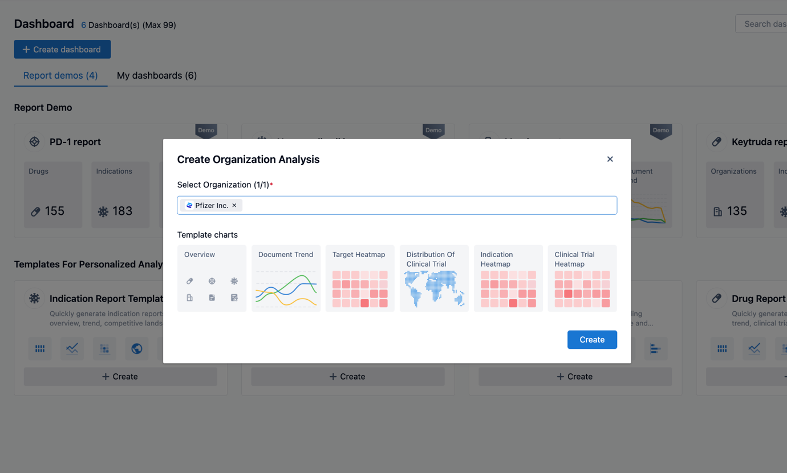This screenshot has width=787, height=473.
Task: Click the globe icon in Indication template
Action: pyautogui.click(x=137, y=349)
